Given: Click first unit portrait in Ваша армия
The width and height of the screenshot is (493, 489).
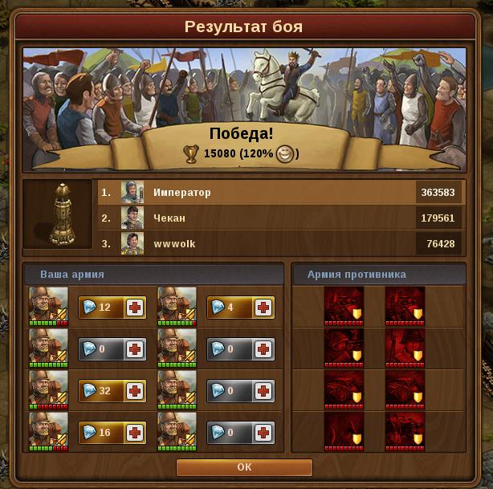Looking at the screenshot, I should tap(48, 307).
